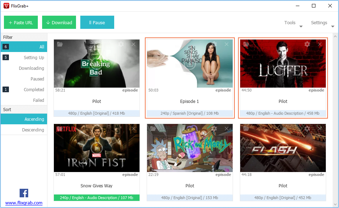This screenshot has width=339, height=208.
Task: Click the 58:21 duration text
Action: click(x=60, y=90)
